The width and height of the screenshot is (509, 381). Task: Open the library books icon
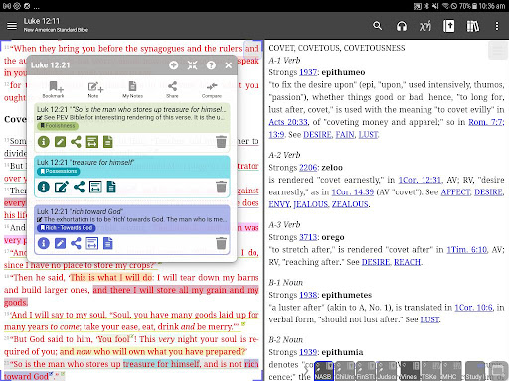(473, 26)
